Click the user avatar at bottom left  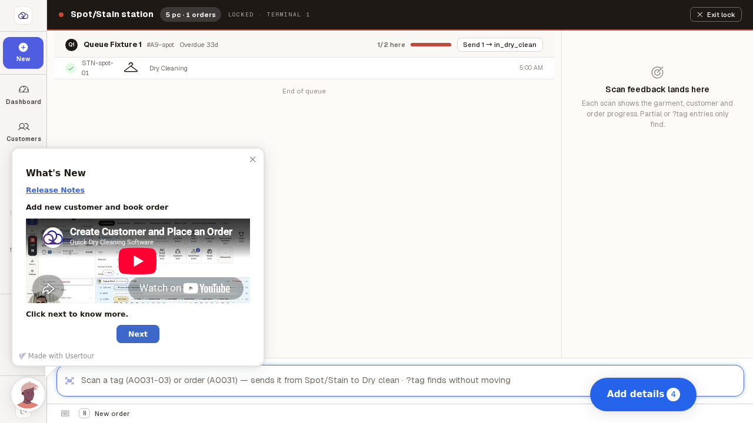pyautogui.click(x=28, y=394)
